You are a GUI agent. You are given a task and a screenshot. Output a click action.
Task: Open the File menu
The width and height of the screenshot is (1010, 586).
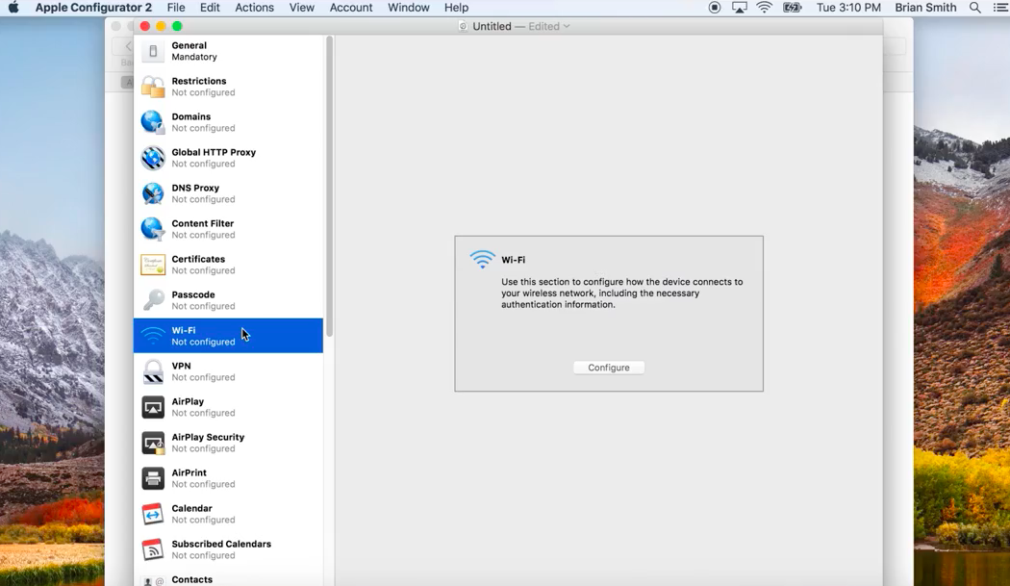(x=176, y=8)
